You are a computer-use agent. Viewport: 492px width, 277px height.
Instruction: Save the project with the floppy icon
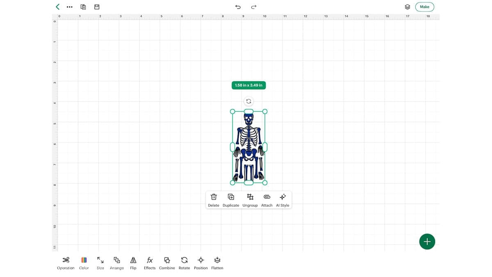tap(97, 7)
